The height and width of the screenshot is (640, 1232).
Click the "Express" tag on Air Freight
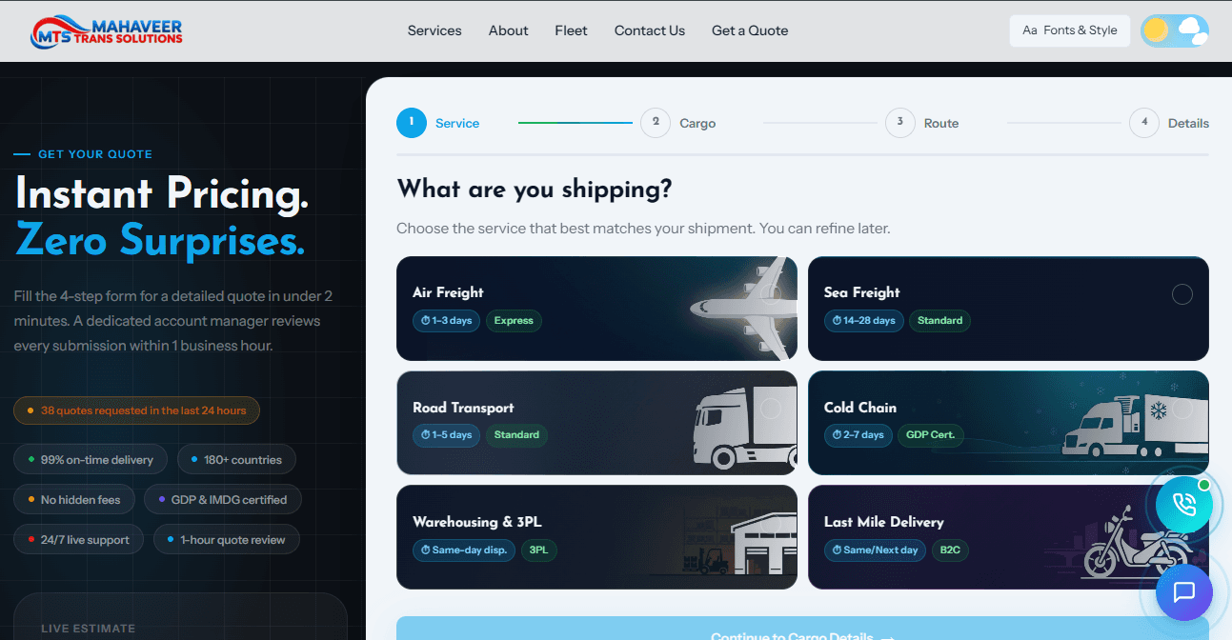click(514, 321)
